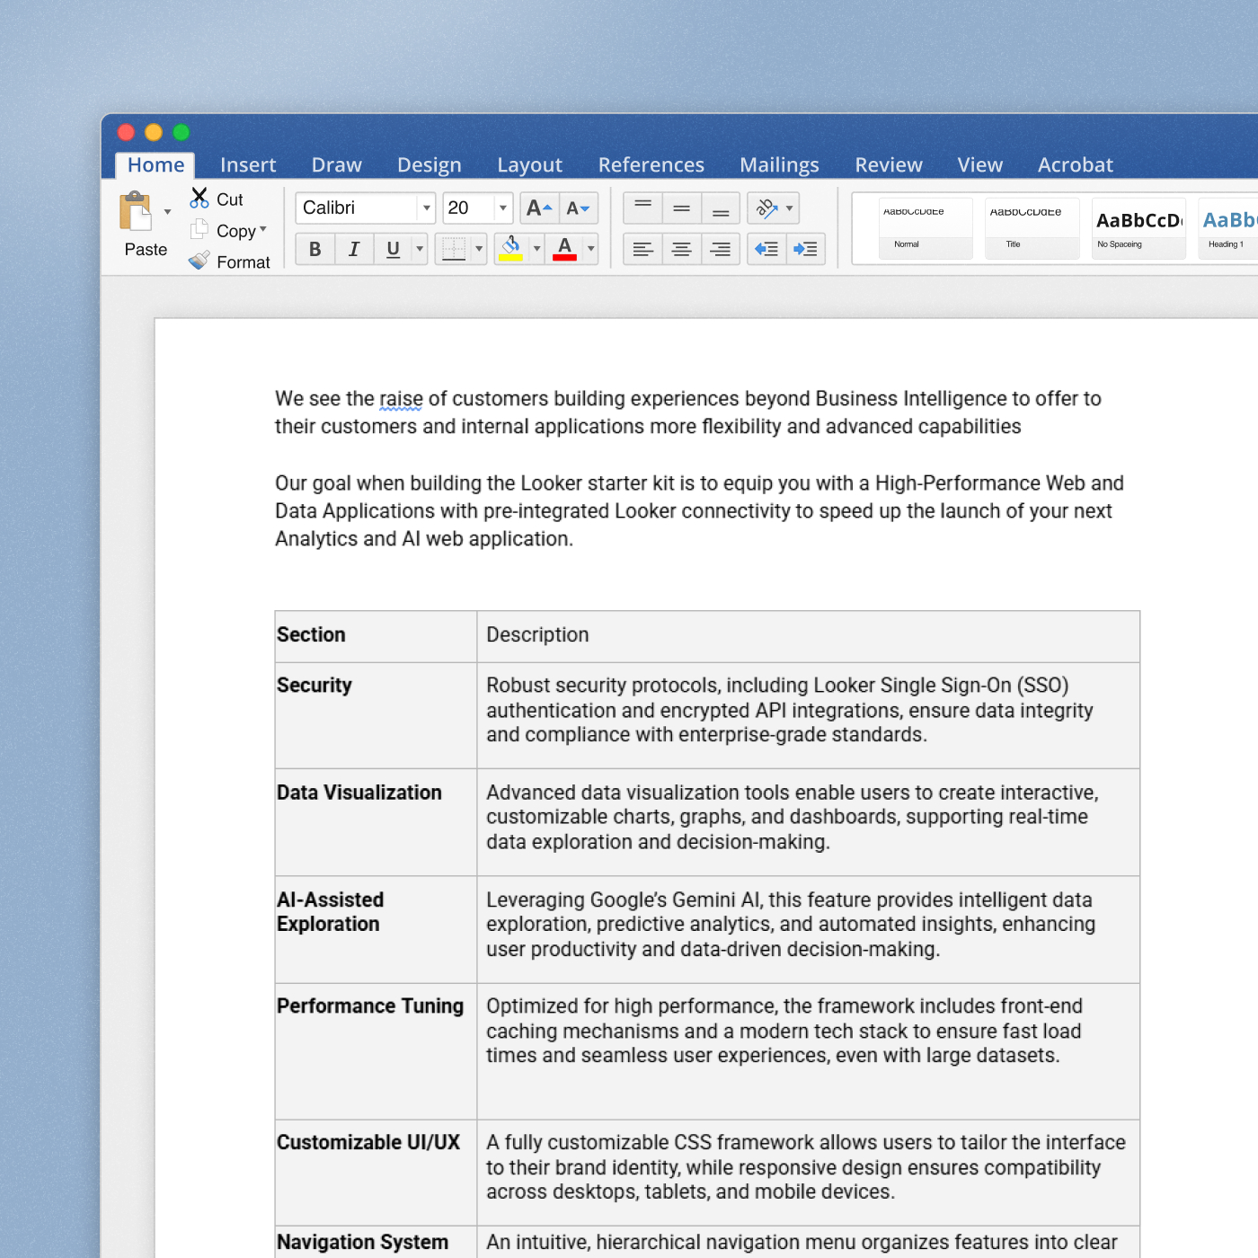Click the "Security" table cell

click(376, 715)
